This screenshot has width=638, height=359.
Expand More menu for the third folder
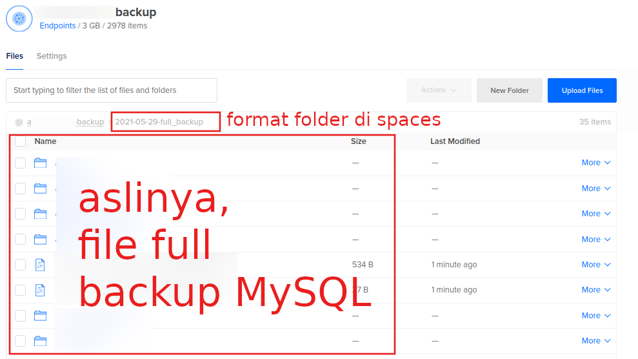[596, 214]
